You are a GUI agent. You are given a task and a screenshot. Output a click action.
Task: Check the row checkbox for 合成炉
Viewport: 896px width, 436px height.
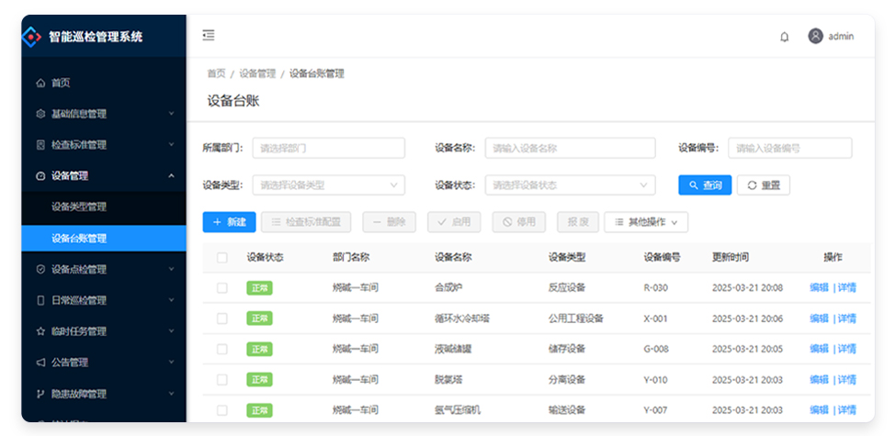pos(222,288)
